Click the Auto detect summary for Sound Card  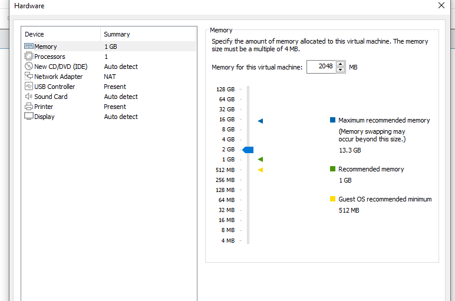[x=121, y=97]
